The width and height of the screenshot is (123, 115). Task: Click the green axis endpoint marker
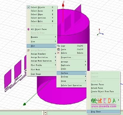point(24,104)
